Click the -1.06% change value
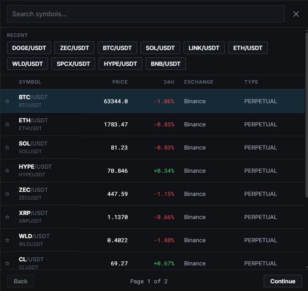Image resolution: width=308 pixels, height=291 pixels. click(164, 101)
